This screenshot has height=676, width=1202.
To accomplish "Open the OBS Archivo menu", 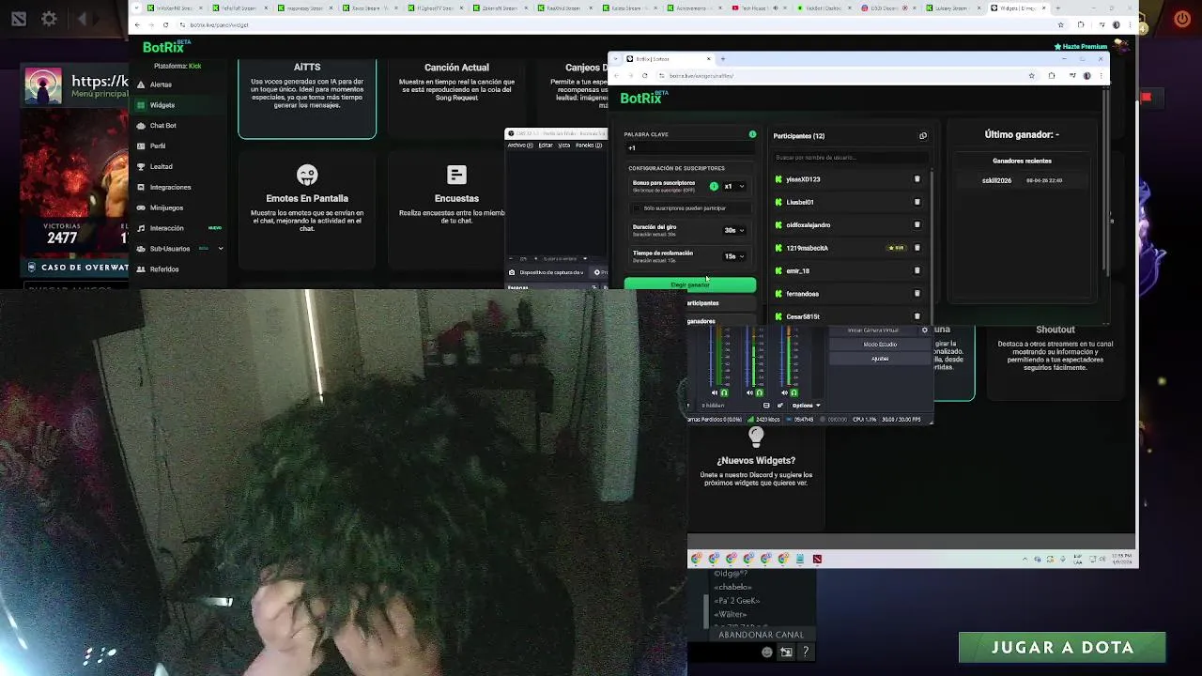I will click(520, 146).
